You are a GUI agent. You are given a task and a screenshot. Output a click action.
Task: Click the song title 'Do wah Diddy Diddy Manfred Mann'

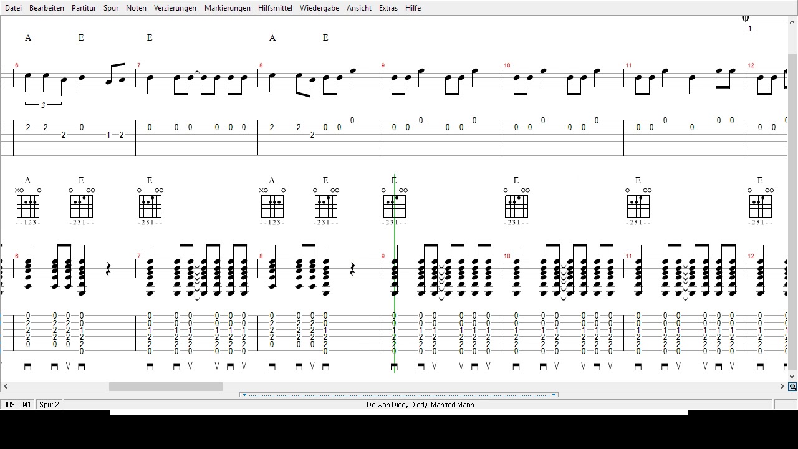[420, 405]
